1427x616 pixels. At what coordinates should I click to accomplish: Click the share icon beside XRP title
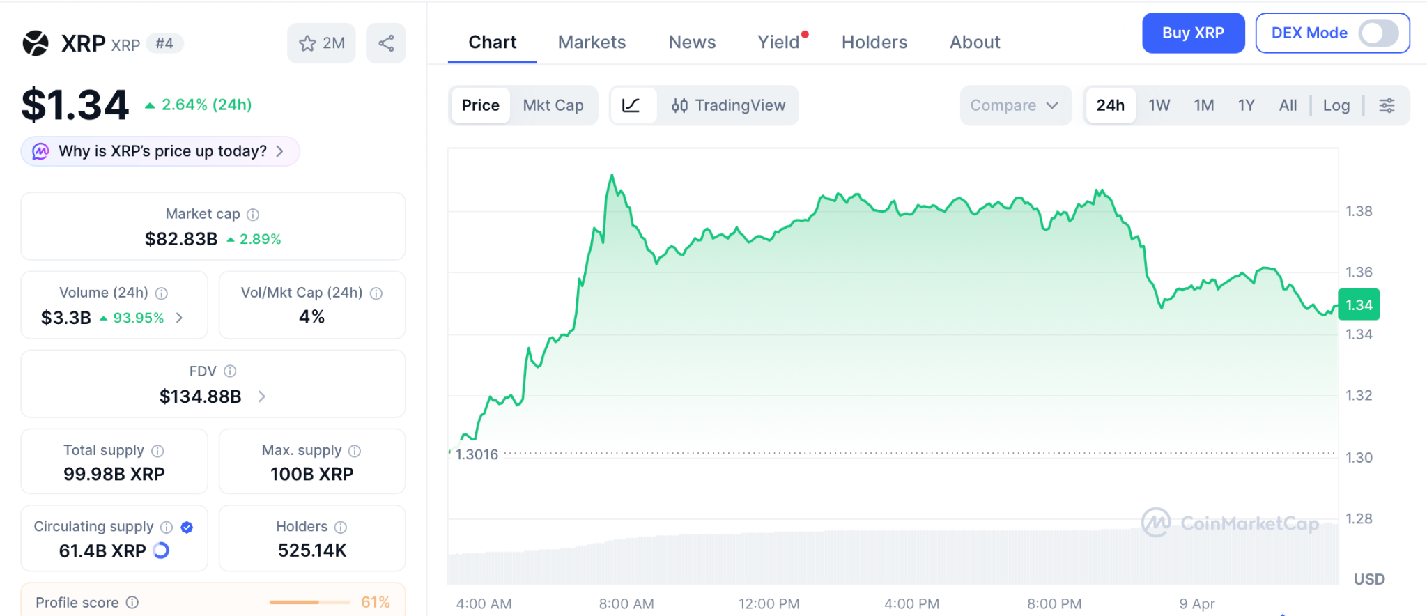click(386, 43)
